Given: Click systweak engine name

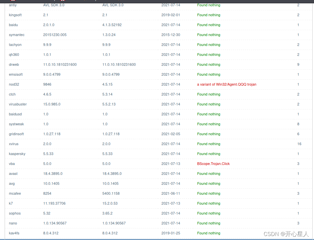Looking at the screenshot, I should 16,124.
